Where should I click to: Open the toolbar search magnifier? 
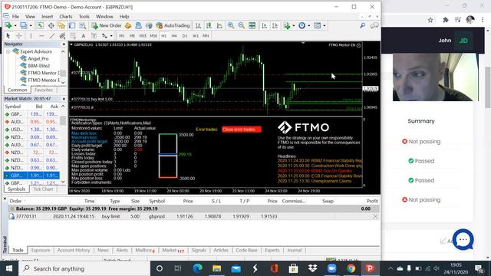362,25
